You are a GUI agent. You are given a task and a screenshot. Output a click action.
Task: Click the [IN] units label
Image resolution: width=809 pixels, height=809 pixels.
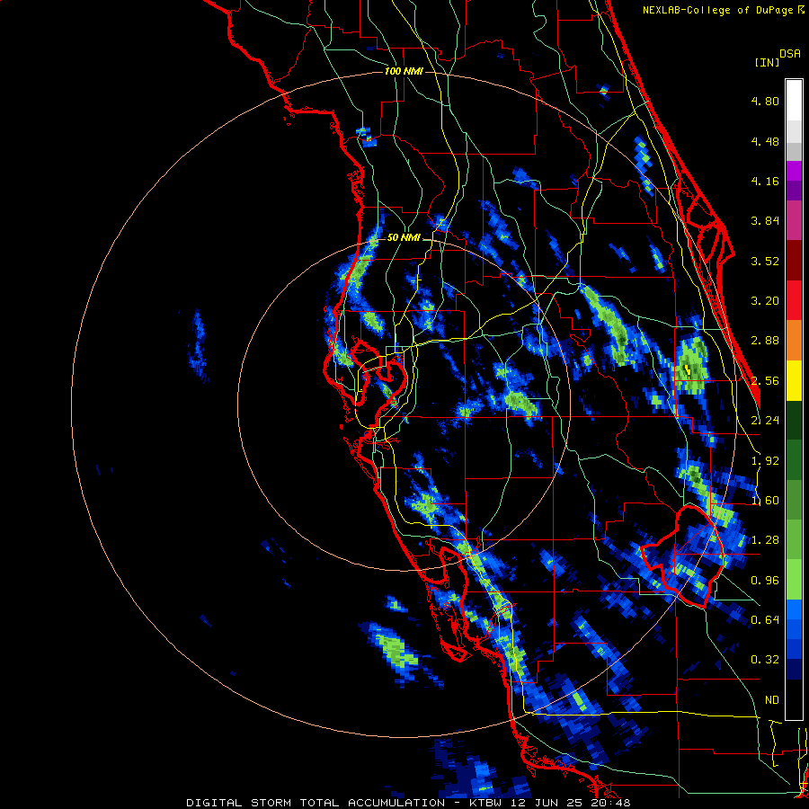767,62
